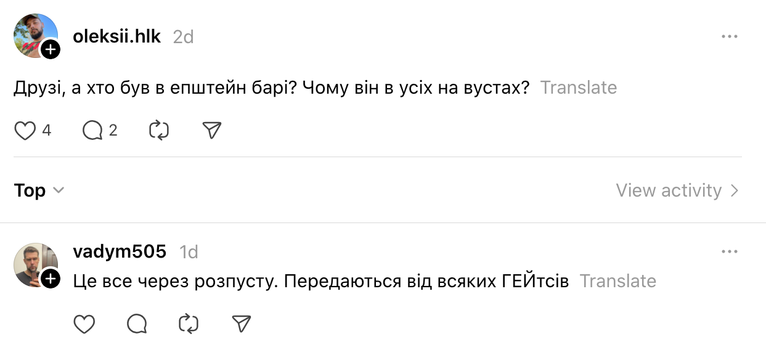766x347 pixels.
Task: Open oleksii.hlk's profile via username
Action: point(116,36)
